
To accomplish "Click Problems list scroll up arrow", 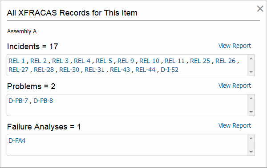I will (251, 98).
